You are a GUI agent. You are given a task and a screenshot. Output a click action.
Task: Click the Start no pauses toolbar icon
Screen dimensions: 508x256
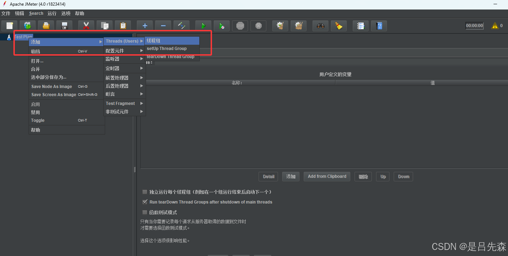tap(222, 26)
